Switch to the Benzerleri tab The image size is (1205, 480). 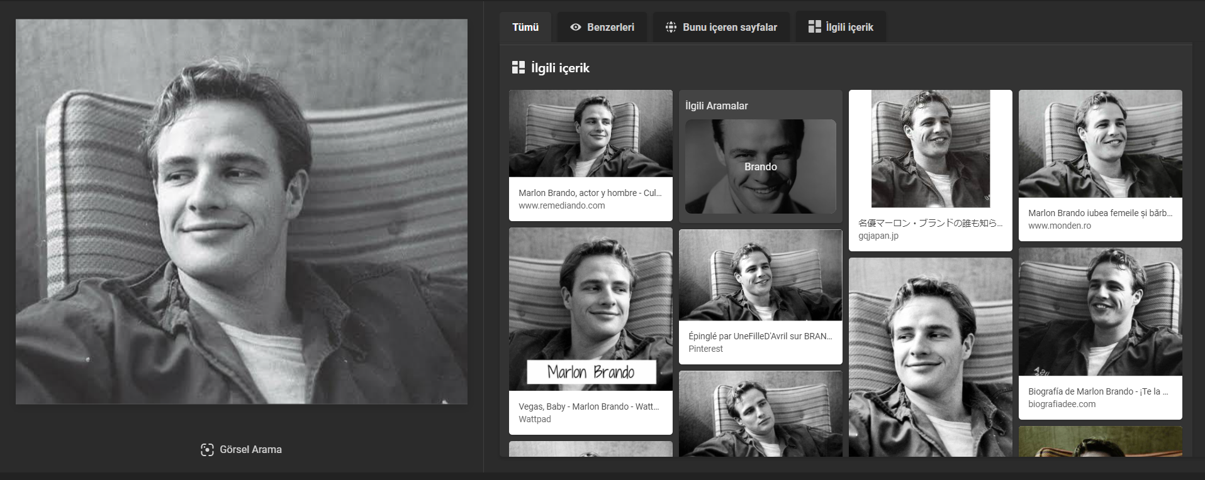tap(602, 27)
